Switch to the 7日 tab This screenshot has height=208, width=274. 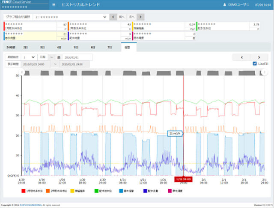click(x=110, y=48)
